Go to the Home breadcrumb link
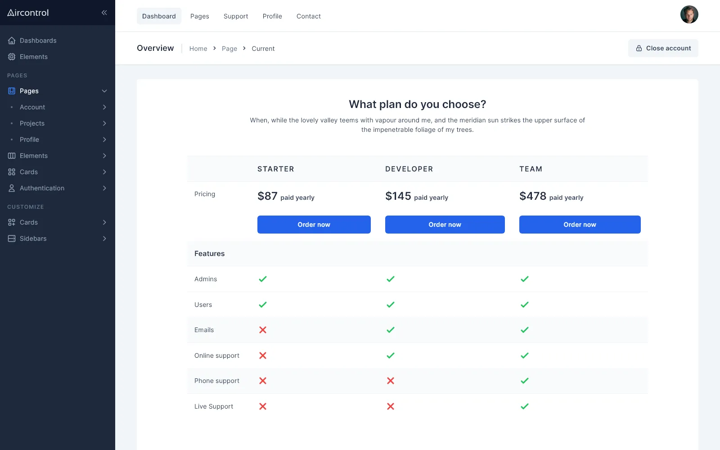The width and height of the screenshot is (720, 450). point(198,49)
